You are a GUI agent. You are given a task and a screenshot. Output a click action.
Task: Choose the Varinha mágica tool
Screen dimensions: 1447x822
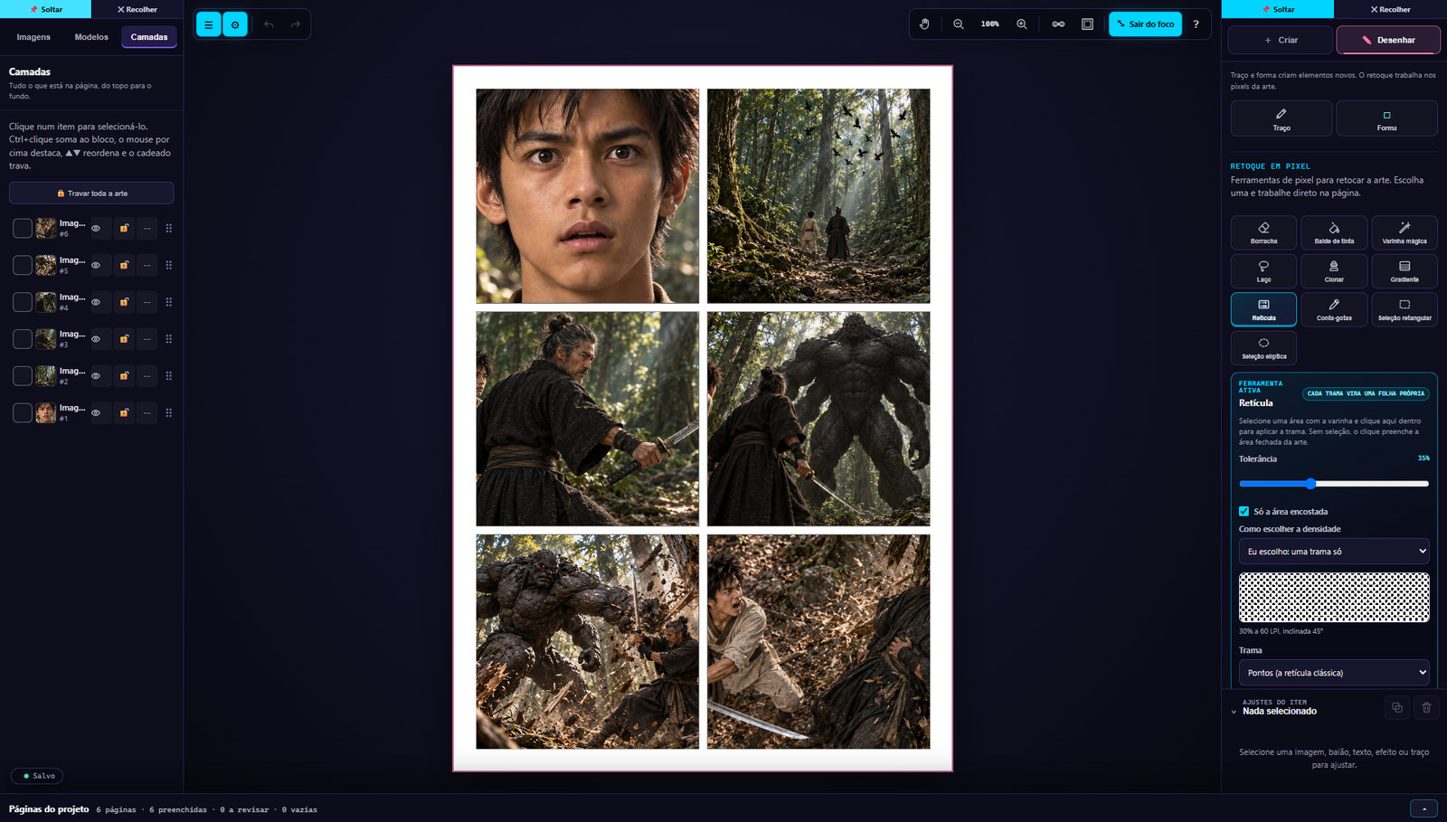[1404, 232]
